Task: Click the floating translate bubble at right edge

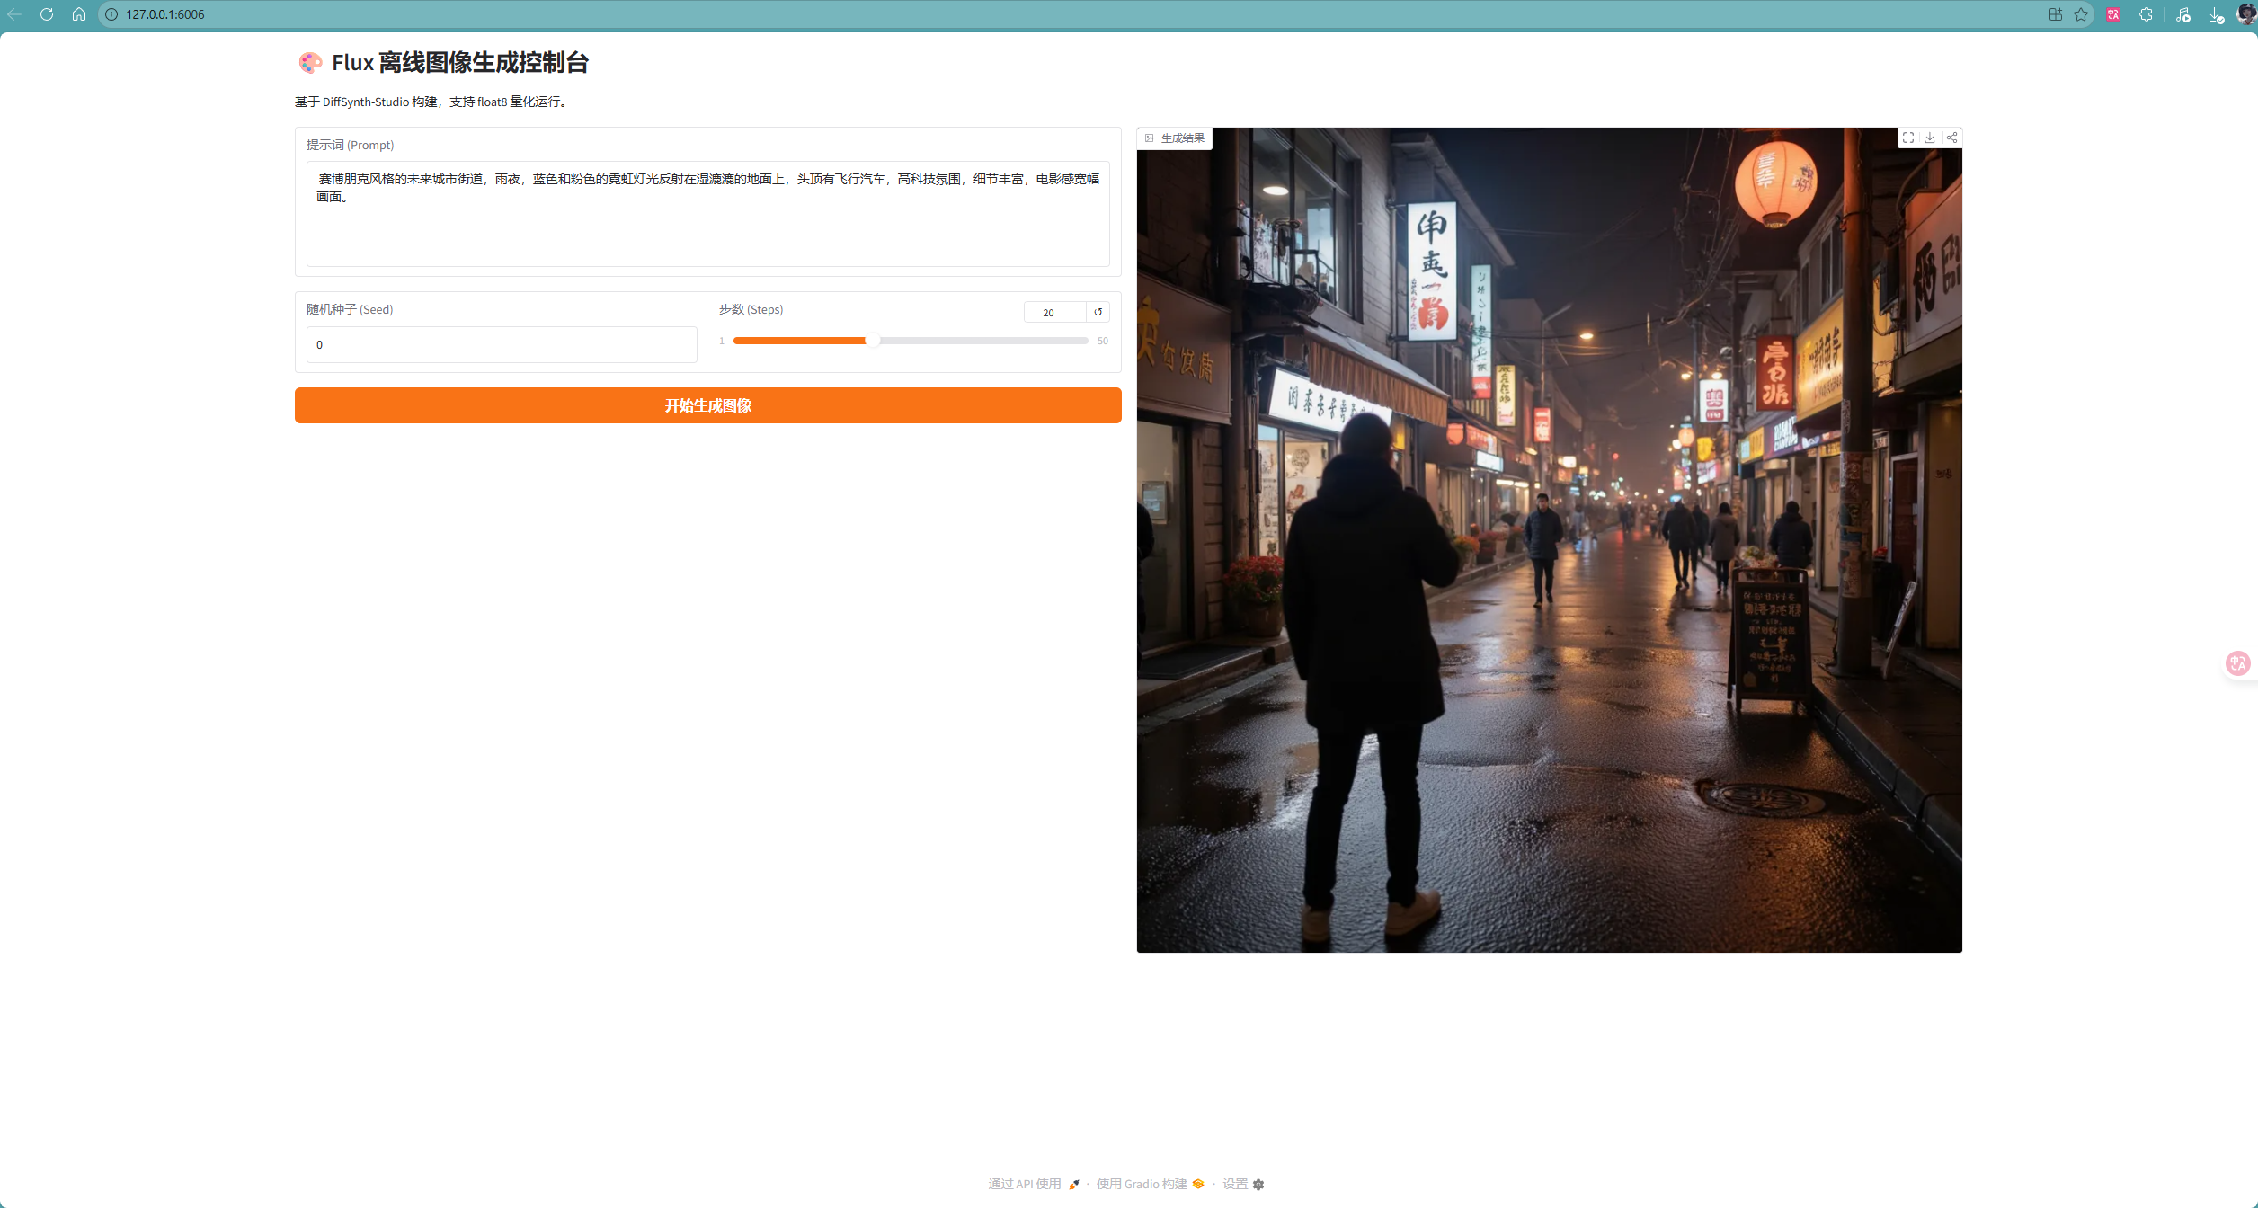Action: tap(2237, 663)
